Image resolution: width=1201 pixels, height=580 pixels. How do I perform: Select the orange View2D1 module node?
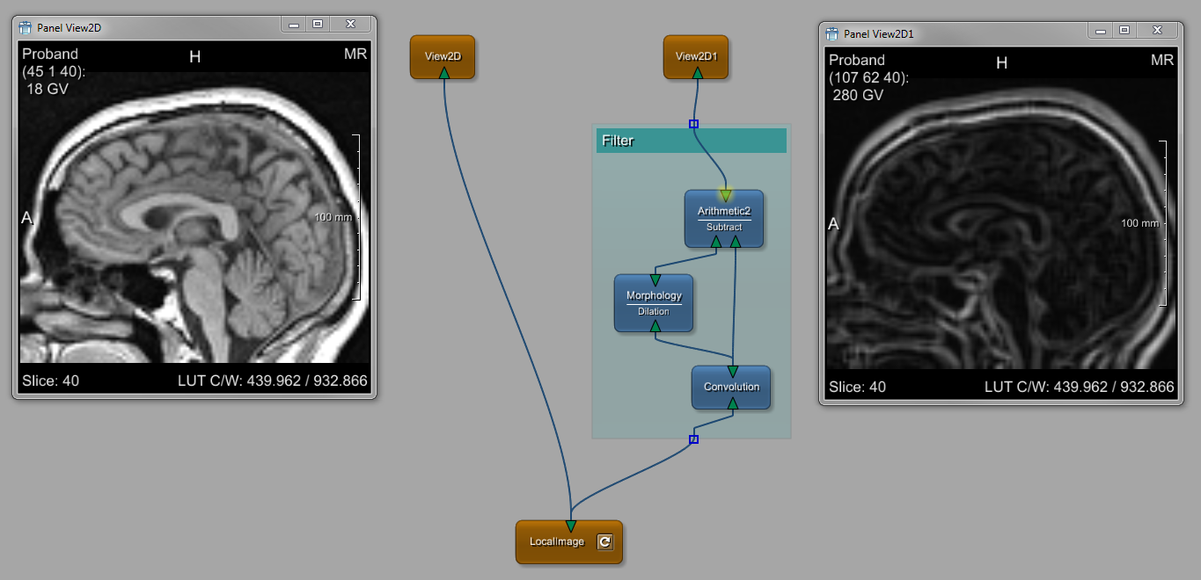pyautogui.click(x=696, y=55)
